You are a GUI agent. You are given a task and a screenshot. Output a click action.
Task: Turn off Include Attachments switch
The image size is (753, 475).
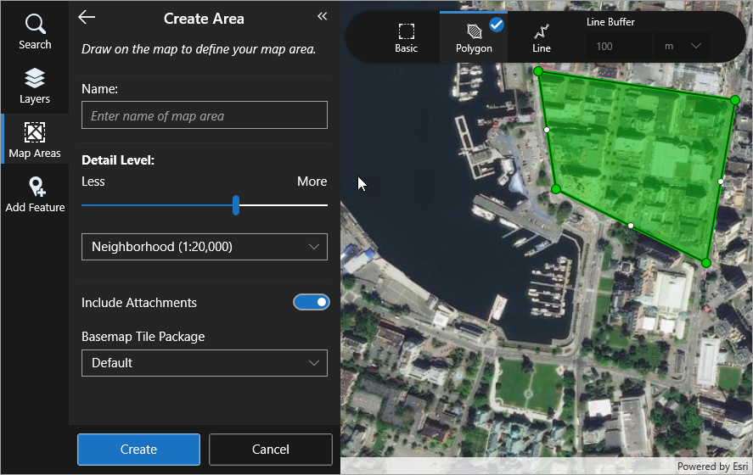[x=312, y=302]
